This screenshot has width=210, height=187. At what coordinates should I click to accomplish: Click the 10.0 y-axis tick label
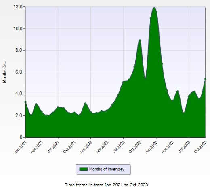click(x=18, y=29)
